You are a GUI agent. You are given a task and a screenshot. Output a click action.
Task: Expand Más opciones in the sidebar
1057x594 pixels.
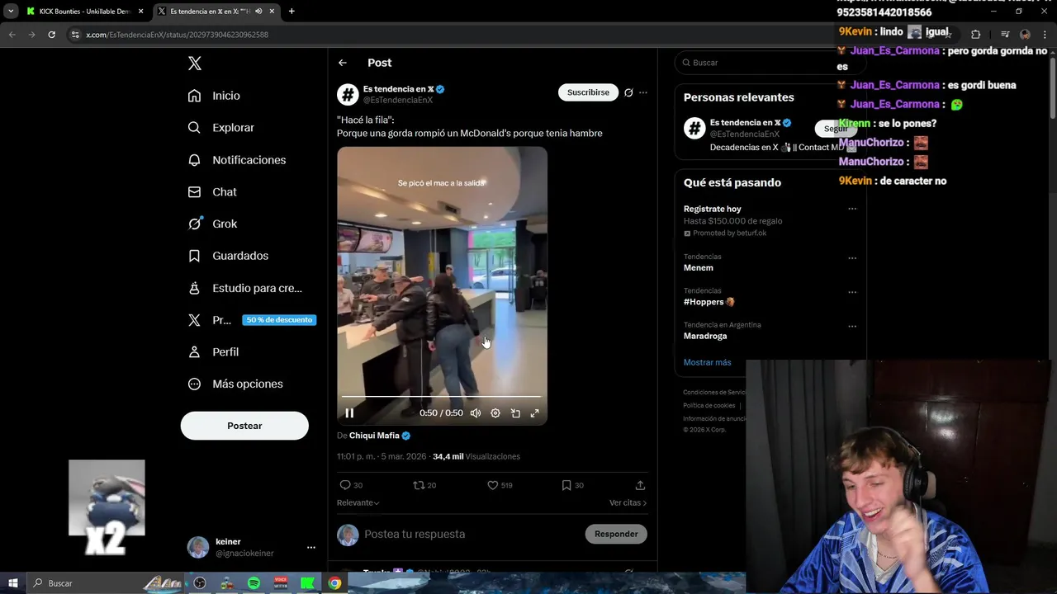[235, 384]
